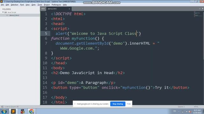Click the Sublime Text taskbar icon
This screenshot has width=204, height=114.
13,111
